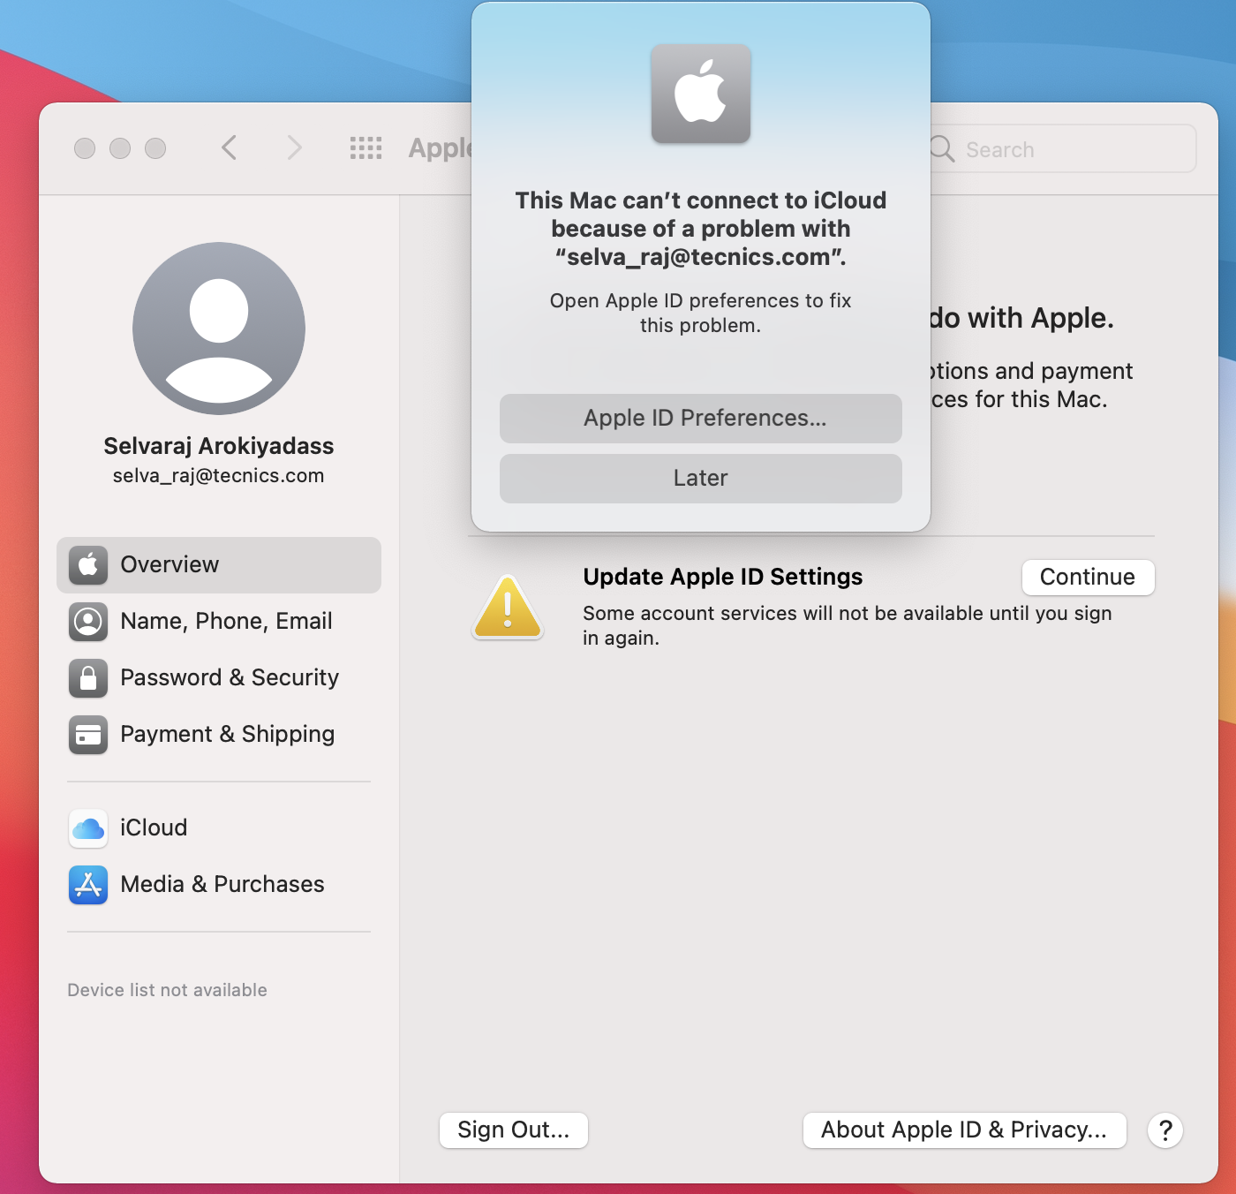This screenshot has height=1194, width=1236.
Task: Click the Update Apple ID Settings heading
Action: coord(723,577)
